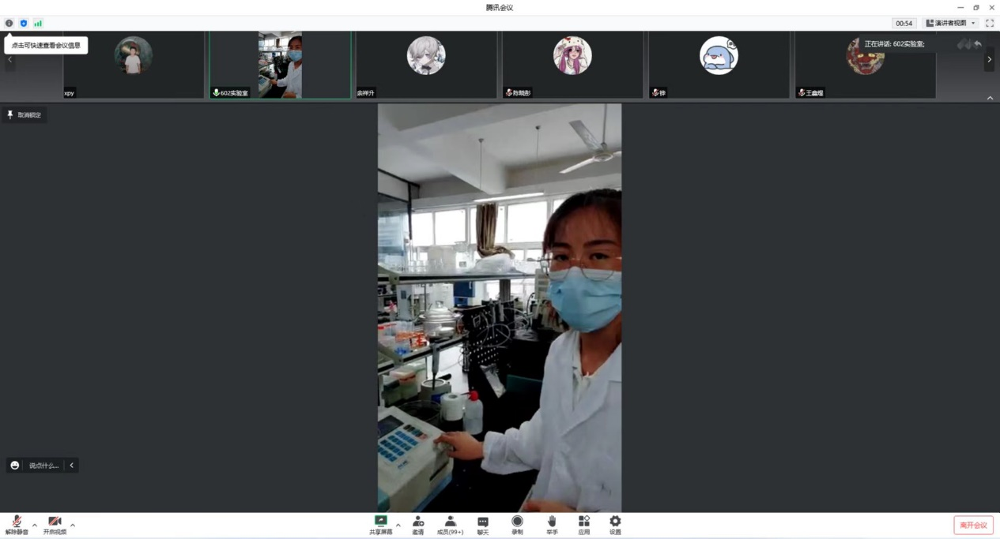
Task: Click the meeting info icon
Action: 9,24
